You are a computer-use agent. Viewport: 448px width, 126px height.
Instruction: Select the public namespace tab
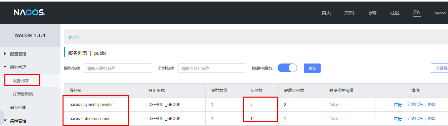tap(74, 37)
